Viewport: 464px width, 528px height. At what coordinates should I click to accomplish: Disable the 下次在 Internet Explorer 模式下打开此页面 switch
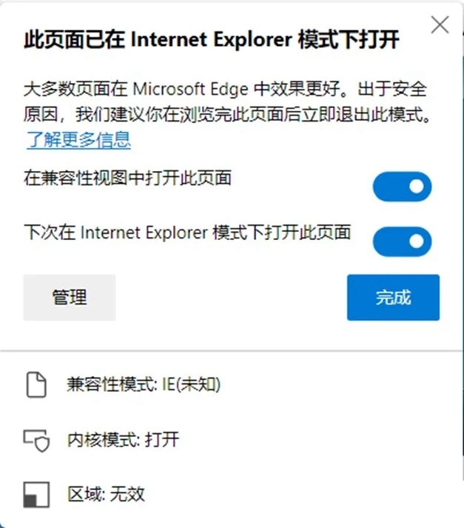pyautogui.click(x=402, y=241)
